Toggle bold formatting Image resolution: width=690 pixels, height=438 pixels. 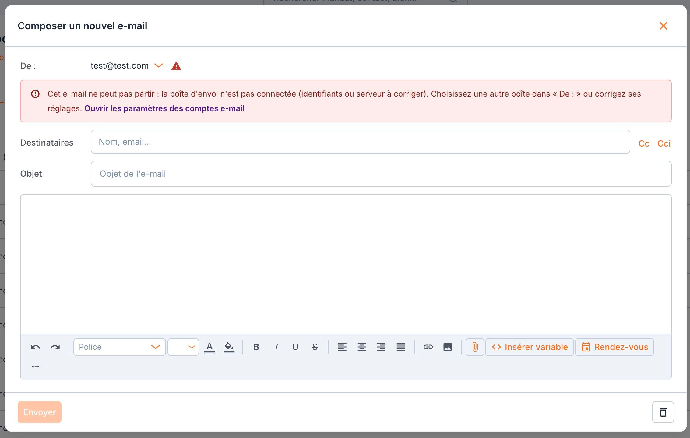pyautogui.click(x=256, y=347)
